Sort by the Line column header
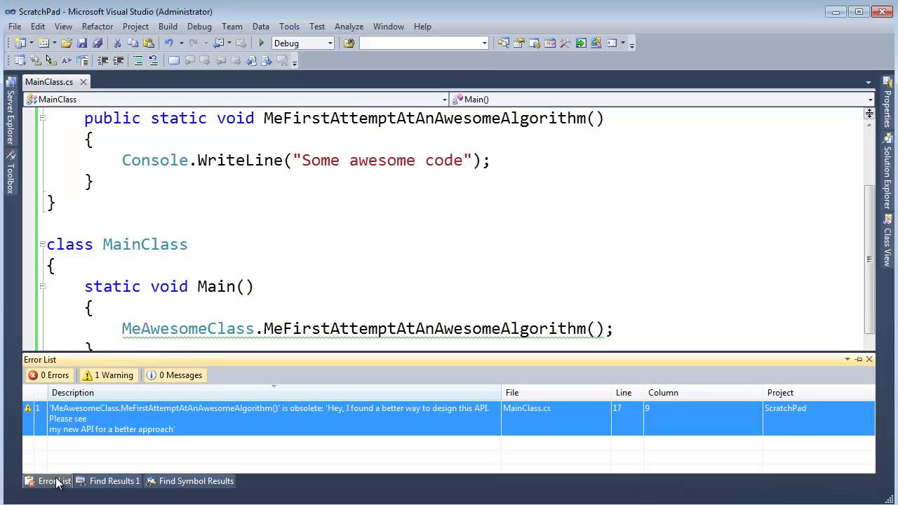898x505 pixels. [x=627, y=393]
